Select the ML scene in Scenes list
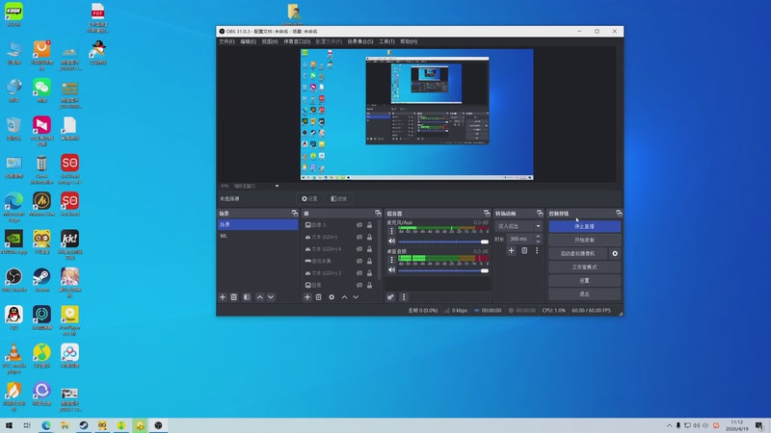 pos(257,236)
